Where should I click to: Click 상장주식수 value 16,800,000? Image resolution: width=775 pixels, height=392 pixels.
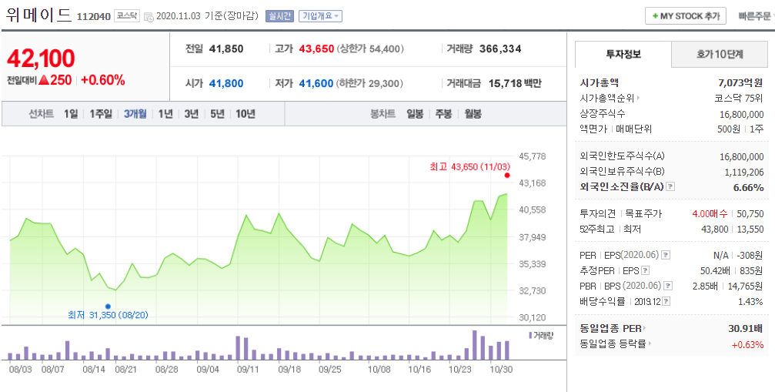point(742,114)
